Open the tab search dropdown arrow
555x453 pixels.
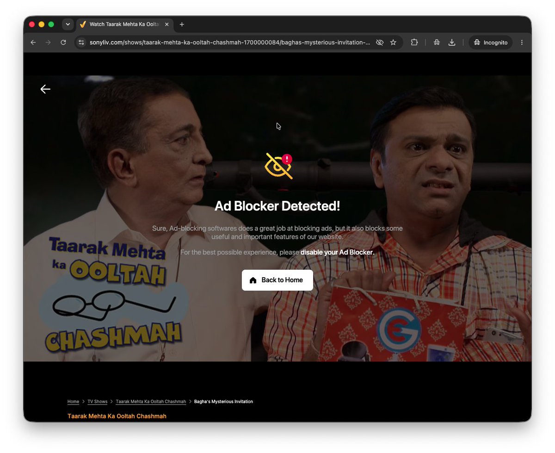click(x=68, y=25)
